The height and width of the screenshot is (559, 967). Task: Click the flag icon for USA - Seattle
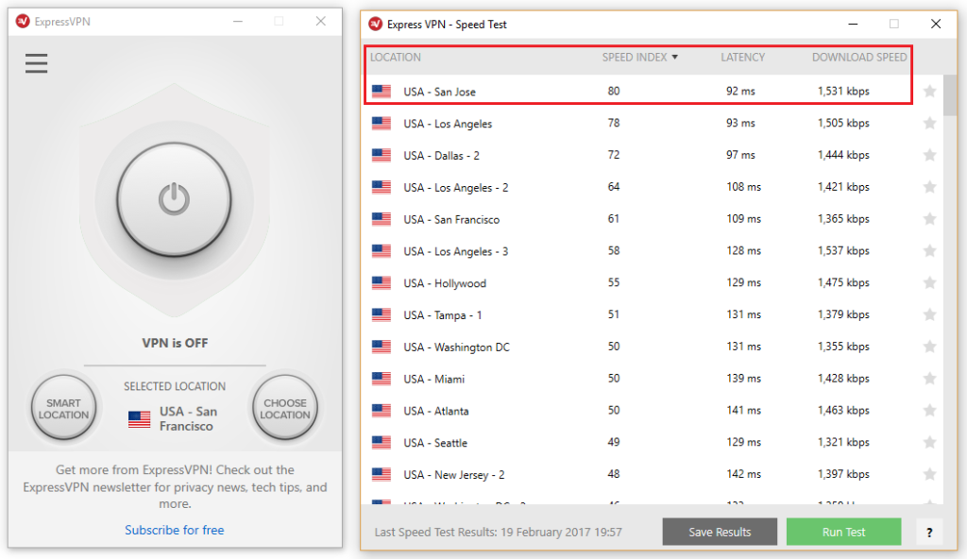(x=382, y=443)
